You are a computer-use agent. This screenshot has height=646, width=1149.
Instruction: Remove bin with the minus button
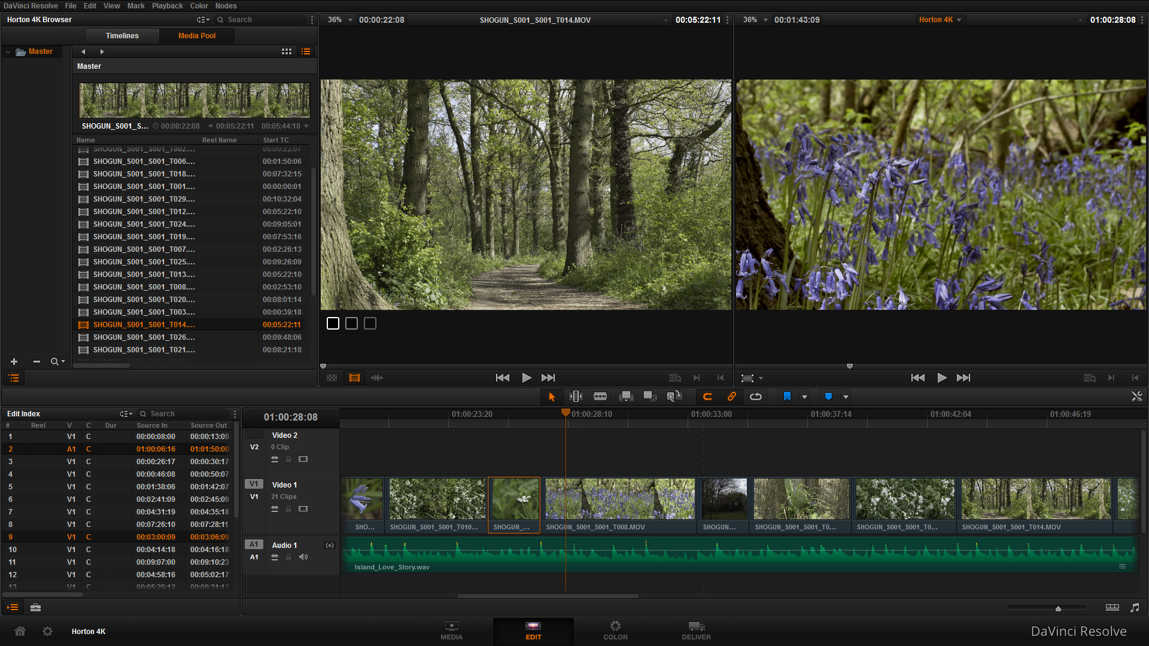(37, 361)
